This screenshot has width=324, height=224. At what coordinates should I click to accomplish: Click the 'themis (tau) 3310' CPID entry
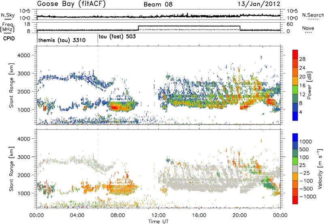(62, 40)
